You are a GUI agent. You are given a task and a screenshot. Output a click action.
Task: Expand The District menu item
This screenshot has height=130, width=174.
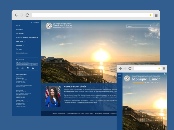tap(20, 34)
